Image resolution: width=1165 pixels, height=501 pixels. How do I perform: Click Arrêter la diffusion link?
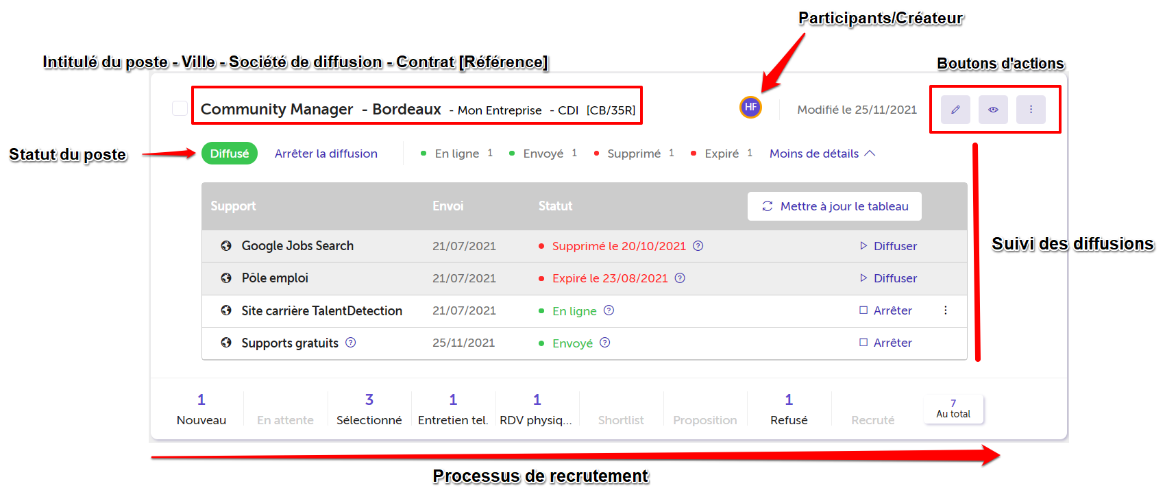326,154
